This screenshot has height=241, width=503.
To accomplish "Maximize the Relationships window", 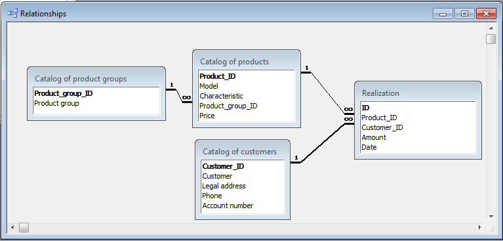I will coord(464,14).
